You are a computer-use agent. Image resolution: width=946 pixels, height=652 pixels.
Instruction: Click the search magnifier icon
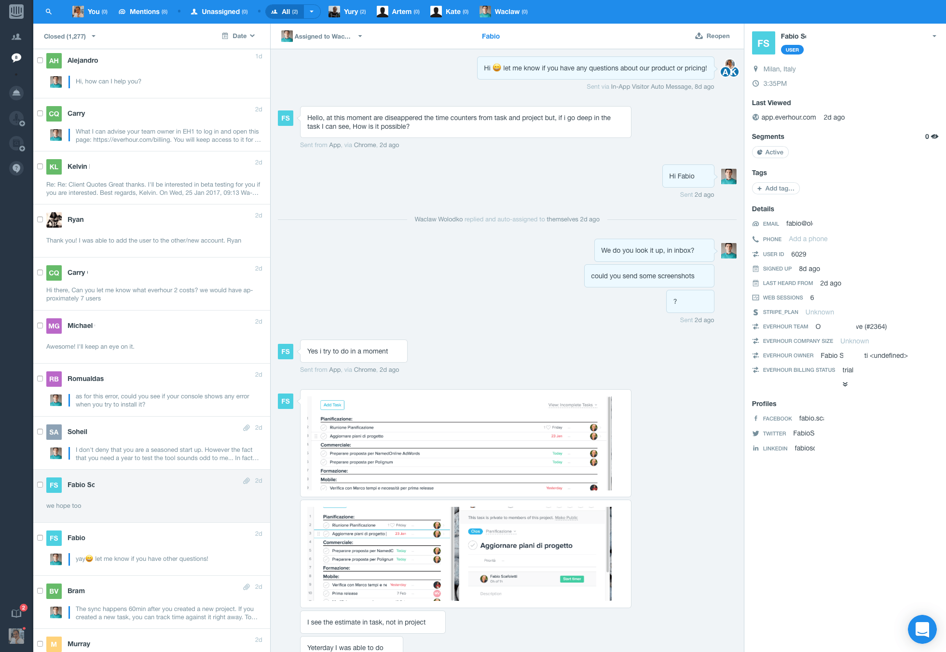[48, 12]
